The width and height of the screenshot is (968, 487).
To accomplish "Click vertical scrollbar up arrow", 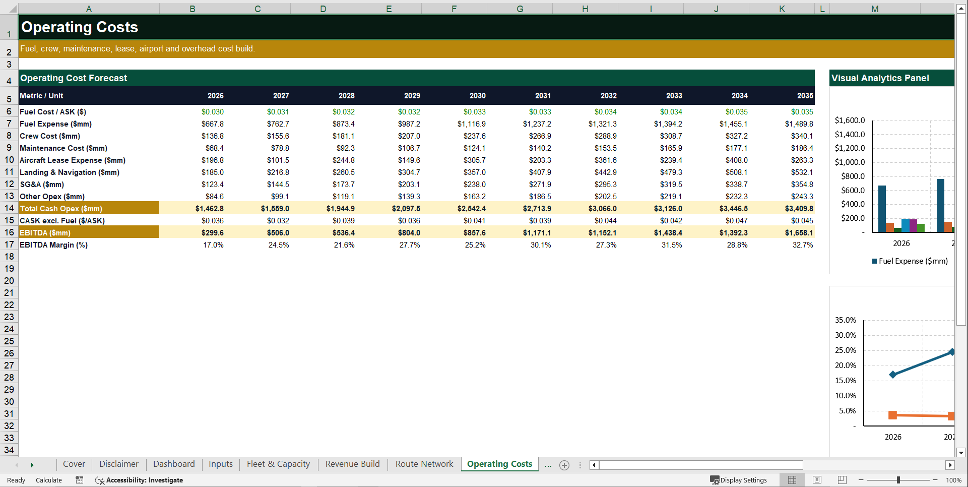I will (961, 9).
